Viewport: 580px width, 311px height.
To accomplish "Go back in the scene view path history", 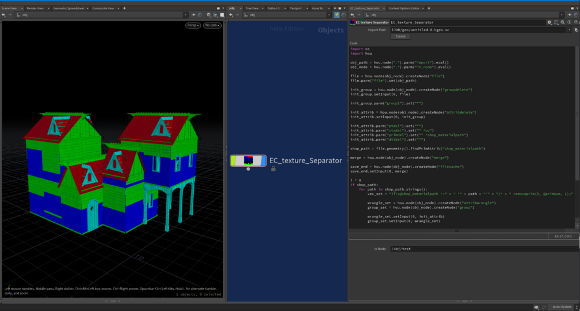I will click(x=3, y=15).
